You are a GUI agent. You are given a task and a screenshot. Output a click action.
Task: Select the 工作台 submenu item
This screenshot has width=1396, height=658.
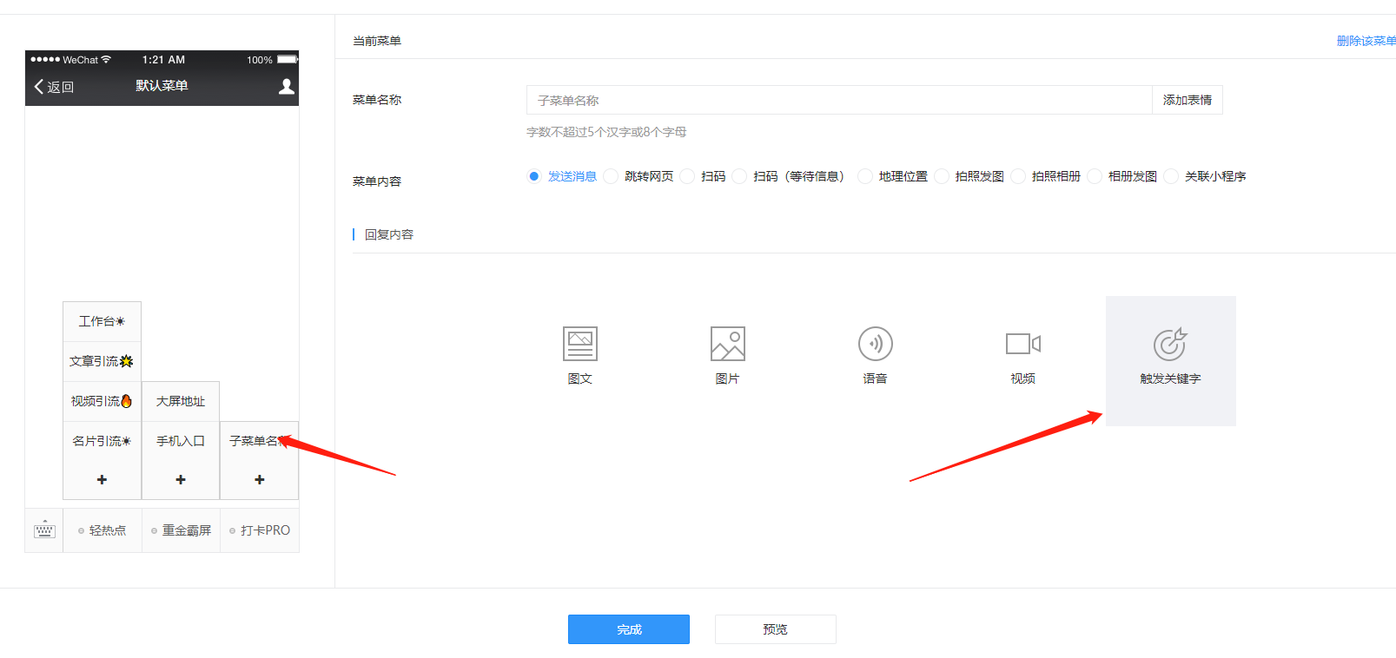102,321
